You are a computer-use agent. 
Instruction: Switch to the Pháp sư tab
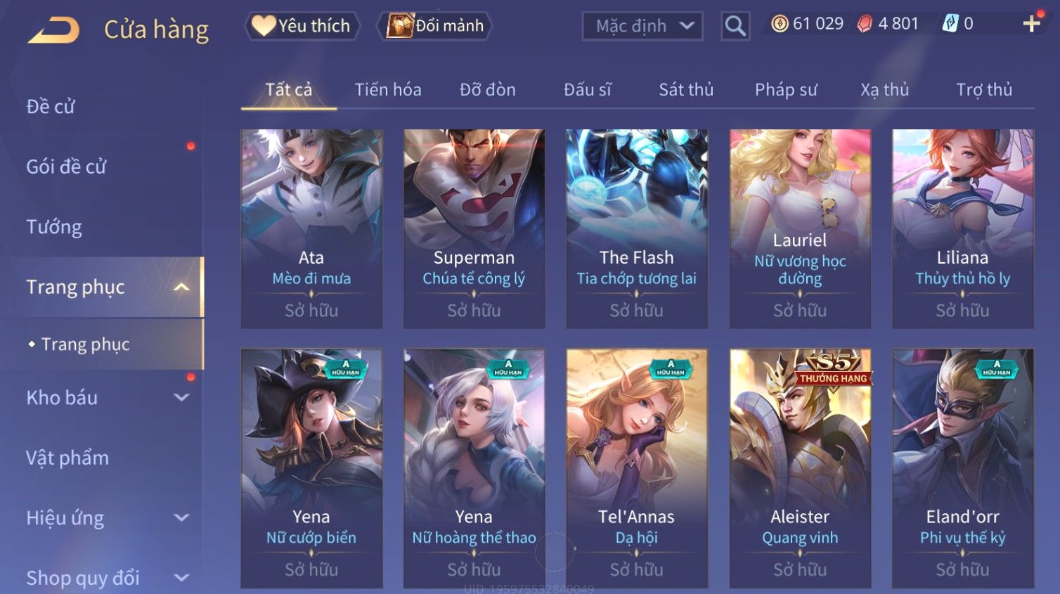pos(786,90)
